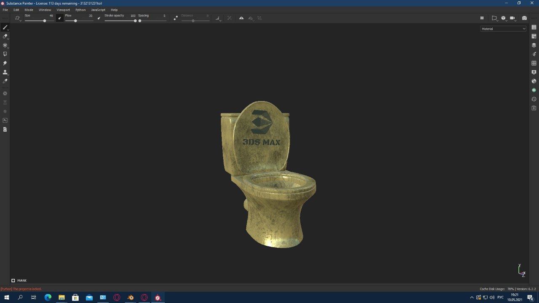This screenshot has width=539, height=303.
Task: Open the Viewport menu
Action: [63, 10]
